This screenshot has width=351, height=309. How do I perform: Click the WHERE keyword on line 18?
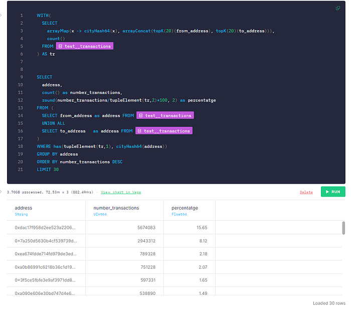pyautogui.click(x=44, y=146)
